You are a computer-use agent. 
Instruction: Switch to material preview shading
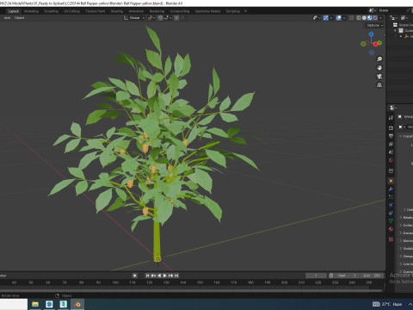370,18
